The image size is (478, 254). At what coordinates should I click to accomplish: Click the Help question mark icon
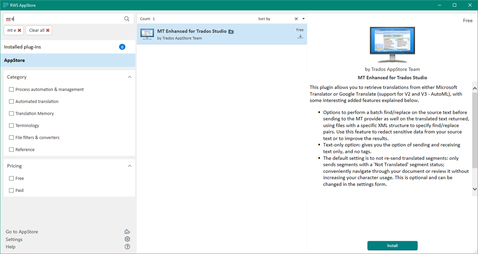coord(127,247)
